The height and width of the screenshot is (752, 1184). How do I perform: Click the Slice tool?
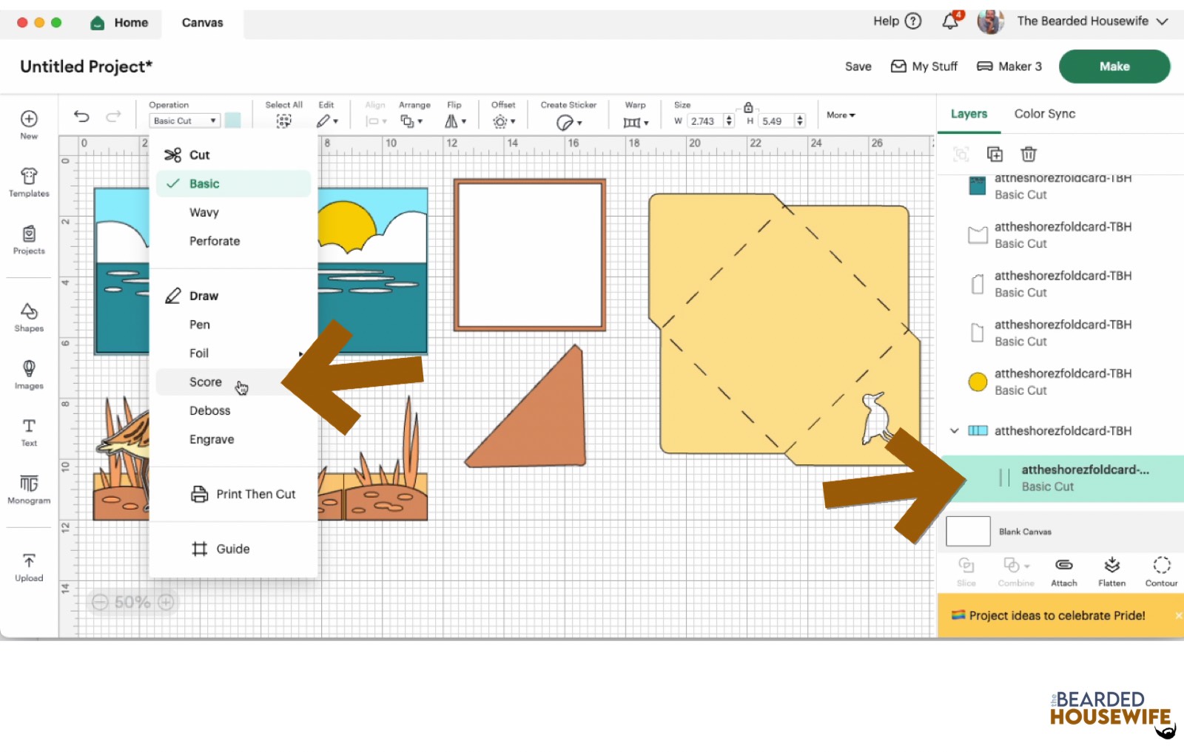[x=966, y=572]
